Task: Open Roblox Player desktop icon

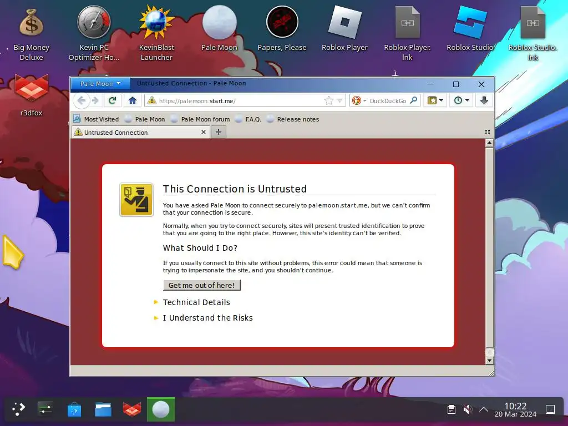Action: 344,29
